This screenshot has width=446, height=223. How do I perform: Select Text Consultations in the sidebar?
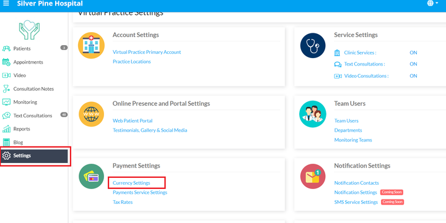34,116
